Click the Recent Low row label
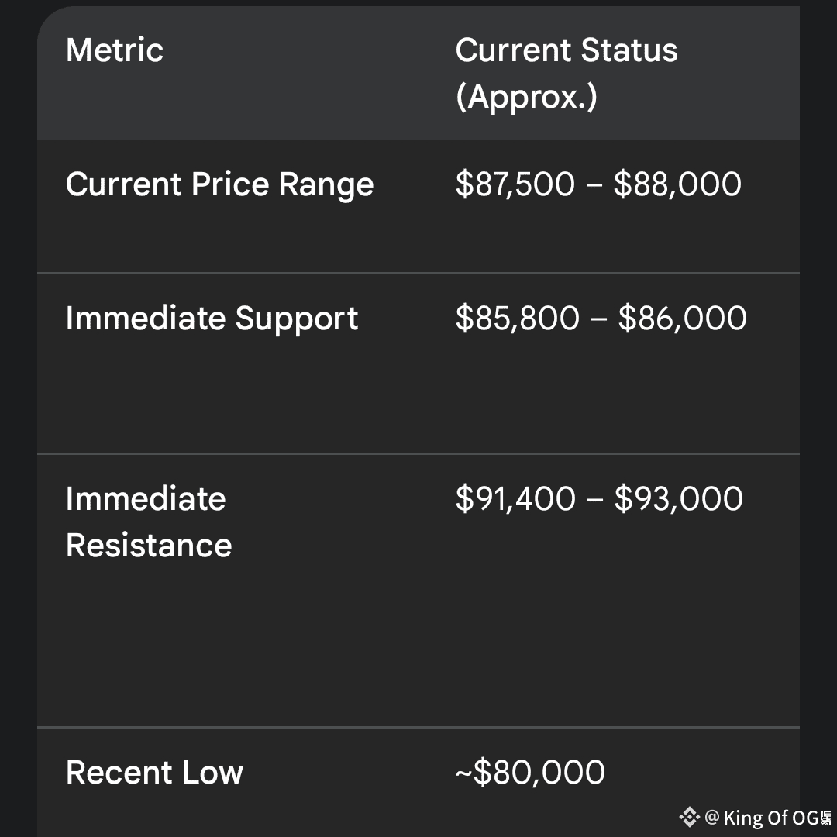 click(154, 773)
